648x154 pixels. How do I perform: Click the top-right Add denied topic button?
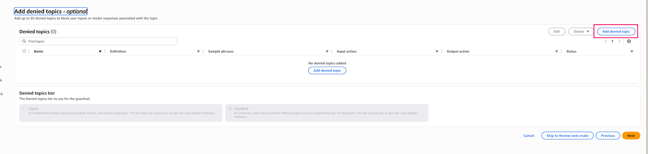point(616,31)
